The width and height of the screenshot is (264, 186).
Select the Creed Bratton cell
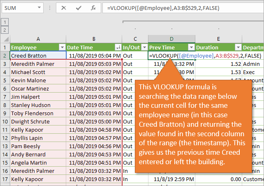38,56
